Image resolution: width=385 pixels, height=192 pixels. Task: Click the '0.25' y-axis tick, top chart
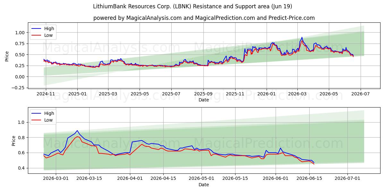[20, 66]
